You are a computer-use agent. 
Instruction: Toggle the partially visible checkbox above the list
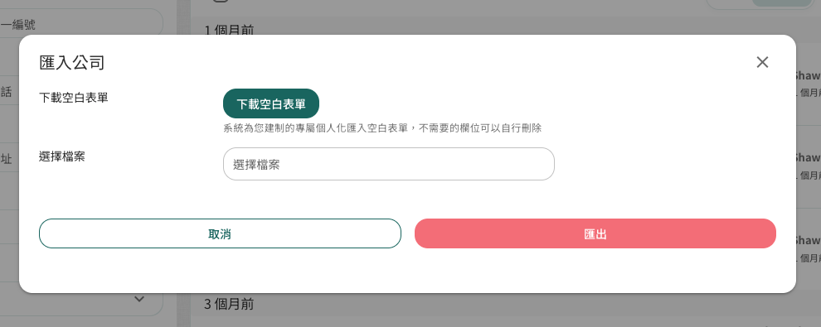coord(221,1)
